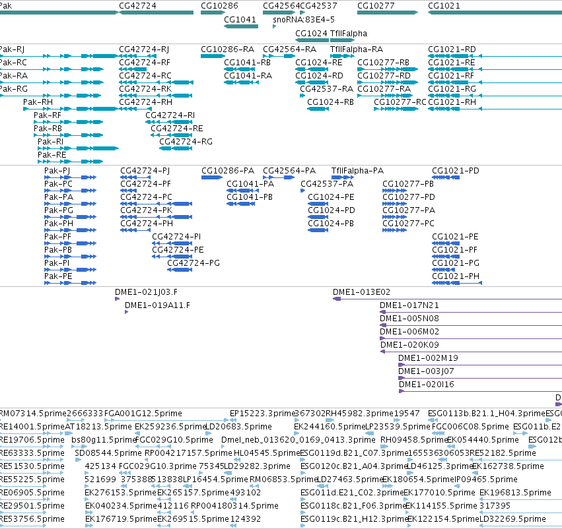The image size is (562, 529).
Task: Open the CG1041 gene feature
Action: coord(241,26)
